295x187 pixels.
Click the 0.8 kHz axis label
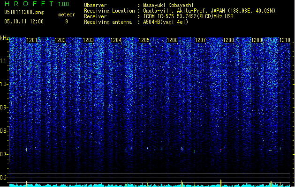pos(4,131)
